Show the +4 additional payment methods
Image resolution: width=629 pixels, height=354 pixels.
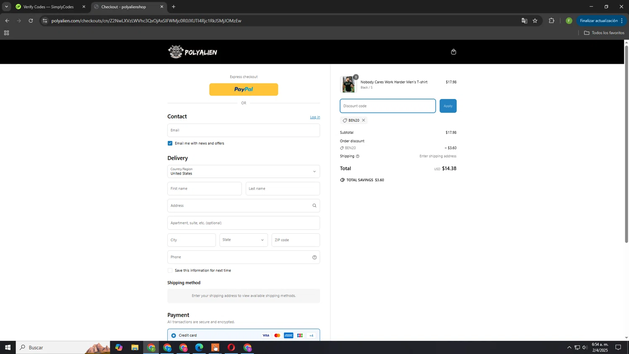pos(311,336)
